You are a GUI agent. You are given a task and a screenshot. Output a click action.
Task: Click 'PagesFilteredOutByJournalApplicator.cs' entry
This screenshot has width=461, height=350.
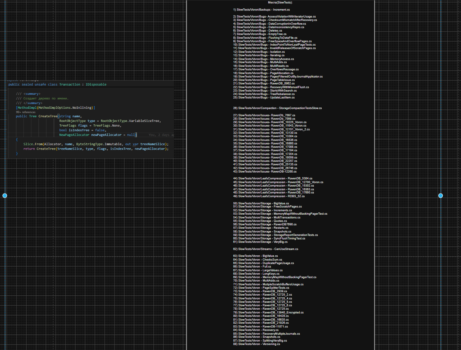coord(278,77)
